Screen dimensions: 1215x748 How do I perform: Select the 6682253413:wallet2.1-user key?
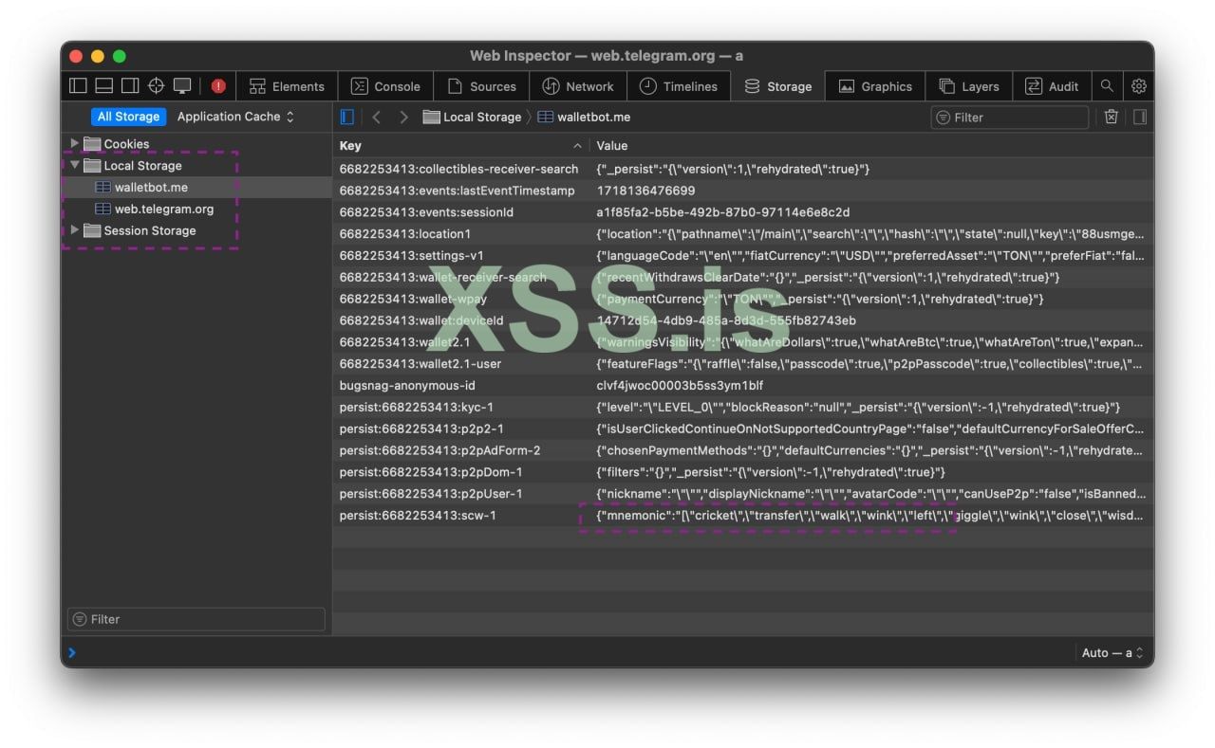pyautogui.click(x=421, y=364)
